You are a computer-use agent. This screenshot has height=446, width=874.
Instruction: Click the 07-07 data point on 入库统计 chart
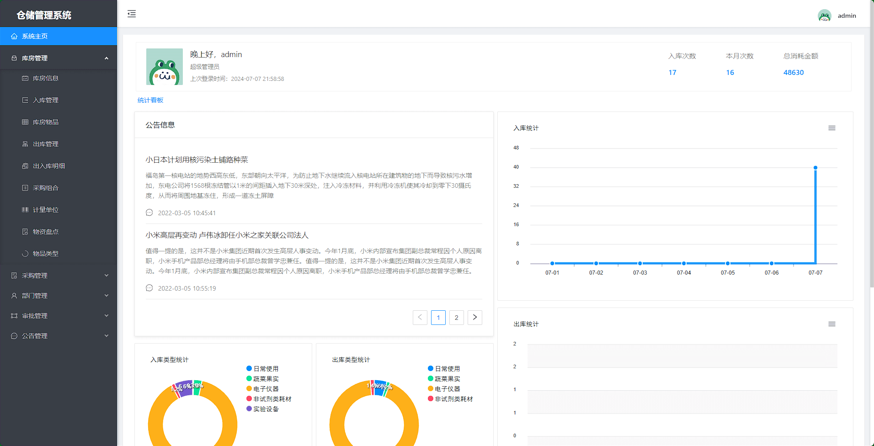point(815,168)
